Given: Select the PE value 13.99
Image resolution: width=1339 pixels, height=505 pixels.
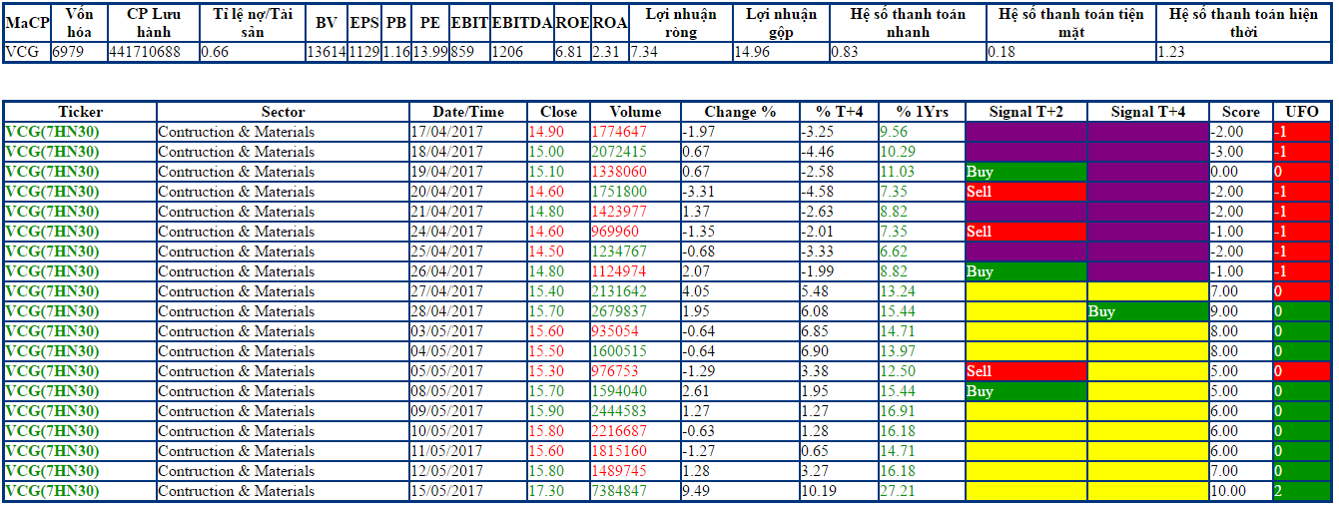Looking at the screenshot, I should [430, 52].
